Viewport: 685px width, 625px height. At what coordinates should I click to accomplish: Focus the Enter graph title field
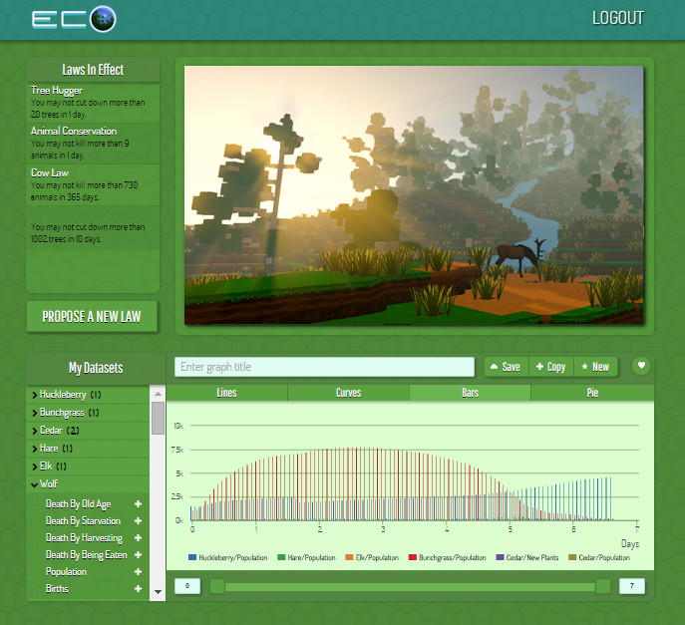coord(324,367)
